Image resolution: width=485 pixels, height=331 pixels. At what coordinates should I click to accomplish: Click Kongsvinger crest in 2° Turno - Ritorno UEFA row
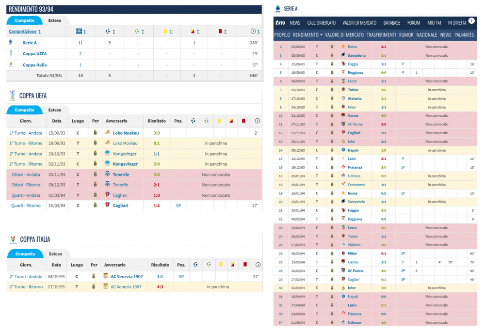click(x=107, y=163)
